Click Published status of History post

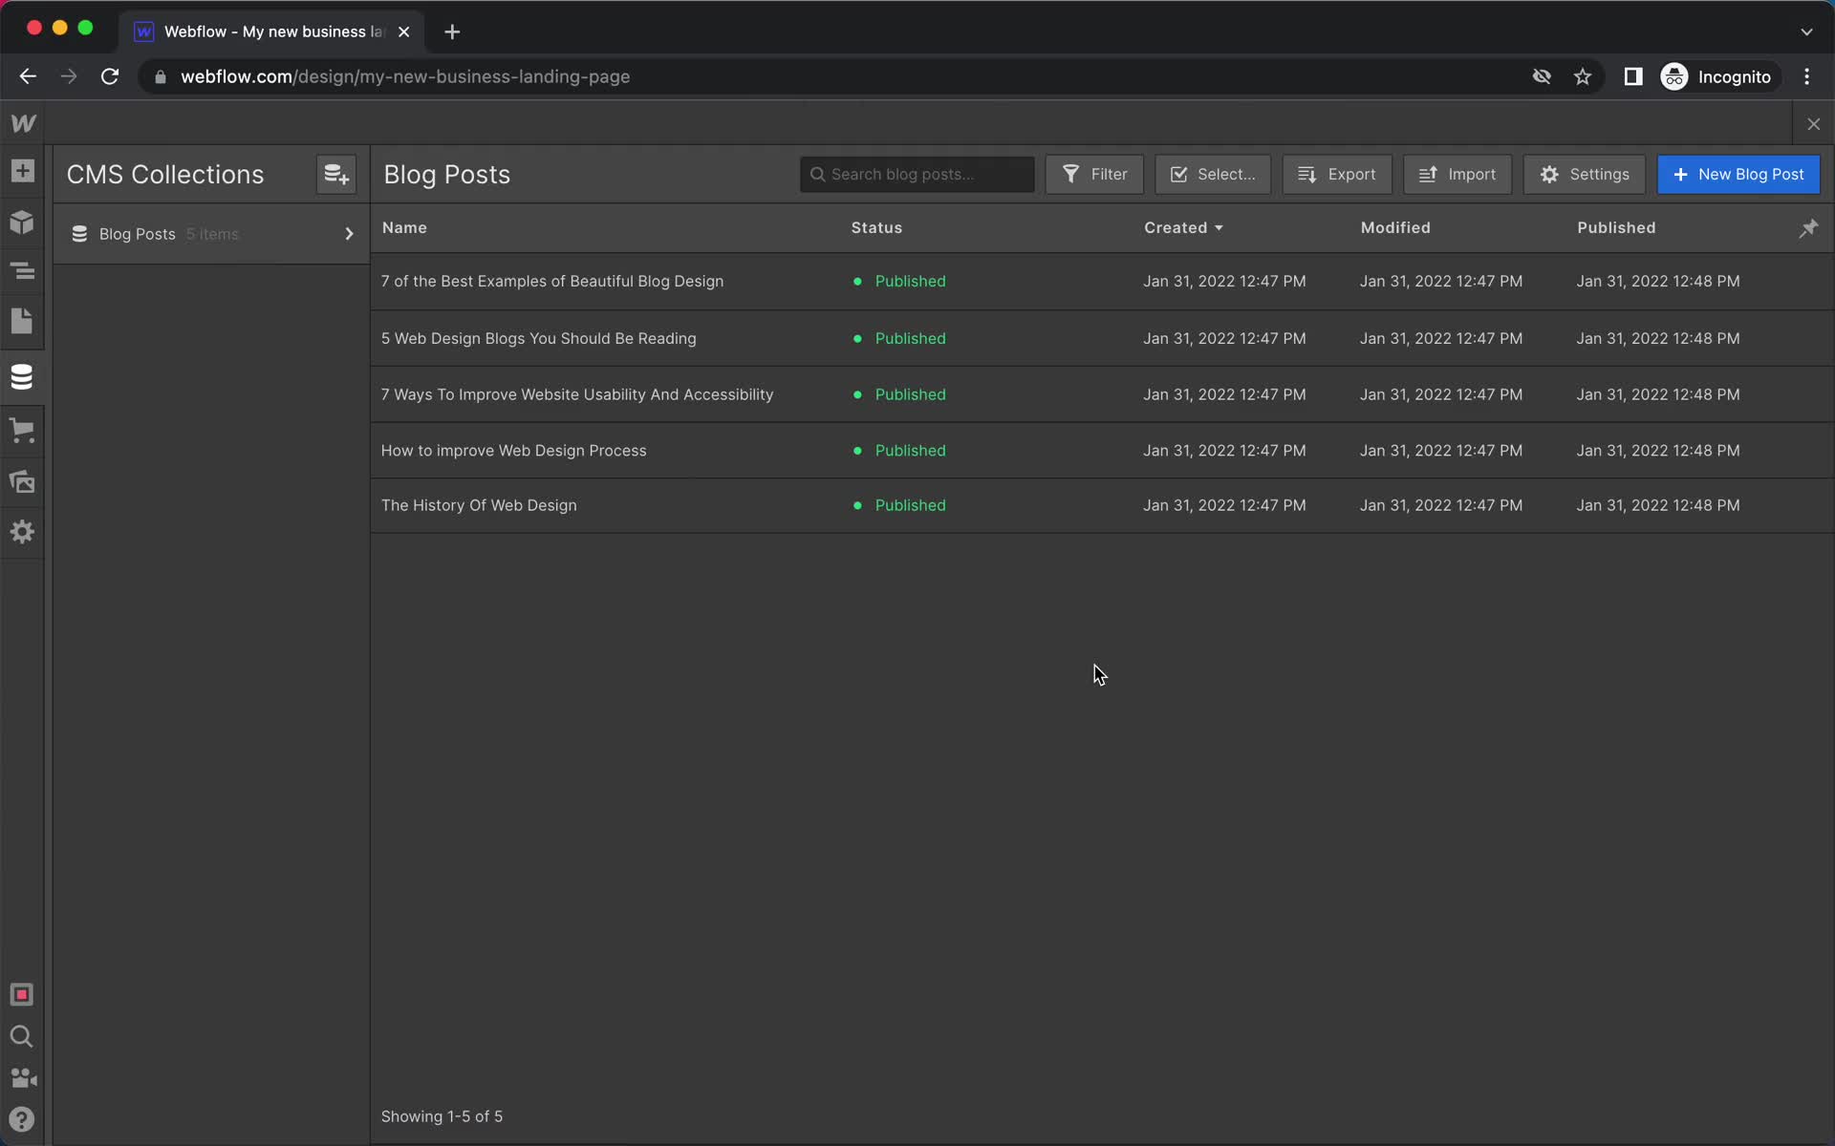[899, 505]
